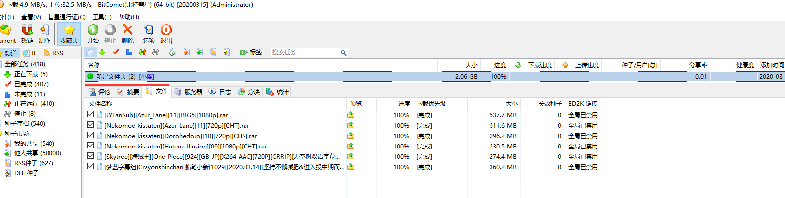Open the 评论 comments tab
Viewport: 785px width, 198px height.
[x=99, y=92]
